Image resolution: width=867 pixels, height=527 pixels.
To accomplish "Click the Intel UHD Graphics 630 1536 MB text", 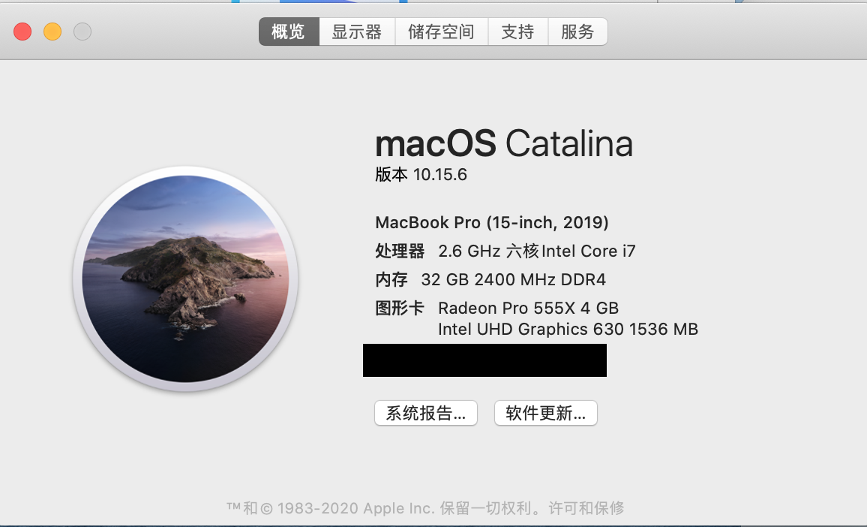I will point(568,329).
